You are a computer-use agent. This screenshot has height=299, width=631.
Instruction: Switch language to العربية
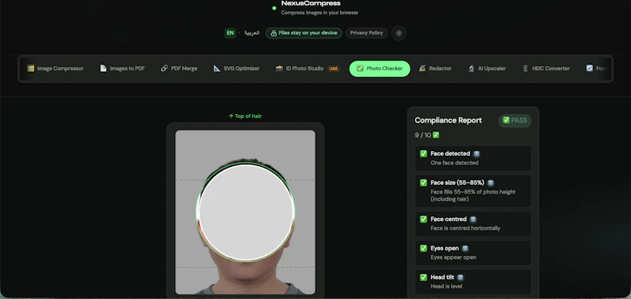(x=252, y=33)
